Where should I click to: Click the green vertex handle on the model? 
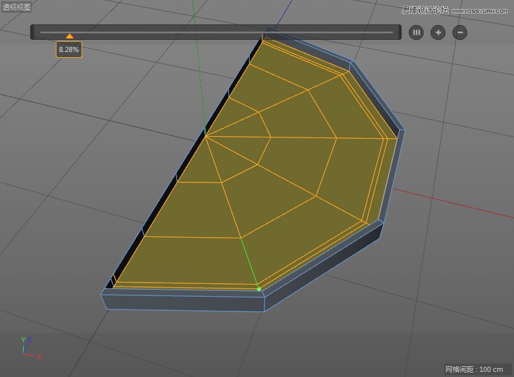(x=259, y=290)
